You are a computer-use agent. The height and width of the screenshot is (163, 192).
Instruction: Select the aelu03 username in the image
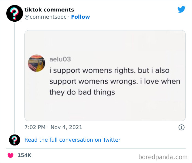click(60, 59)
